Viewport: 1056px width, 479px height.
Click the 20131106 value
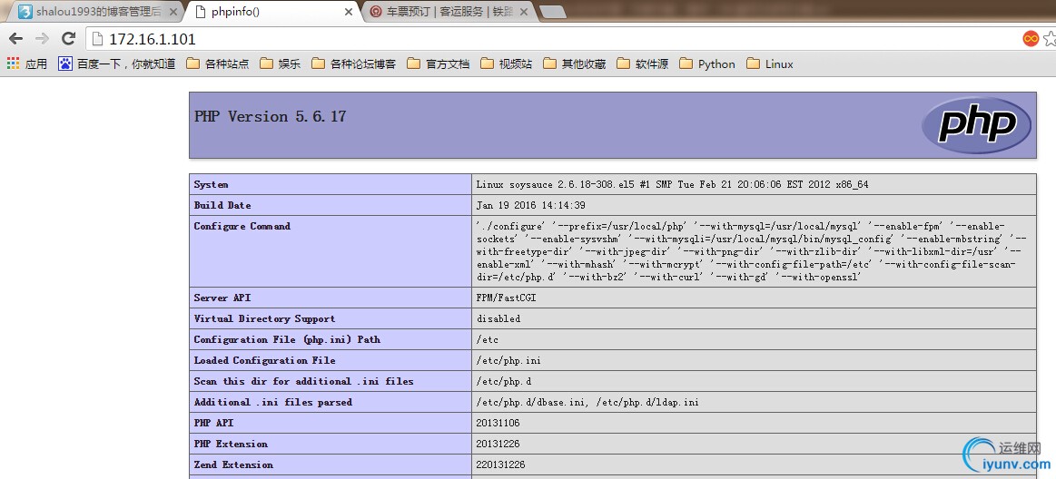[x=498, y=423]
